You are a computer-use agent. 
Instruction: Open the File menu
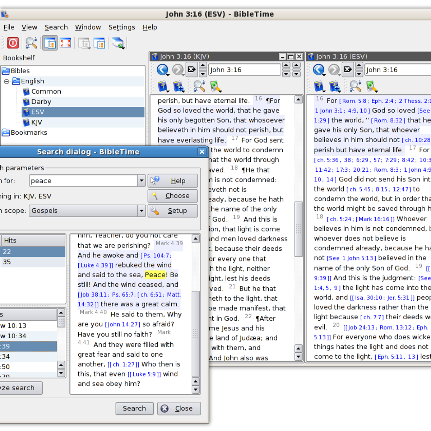point(9,27)
